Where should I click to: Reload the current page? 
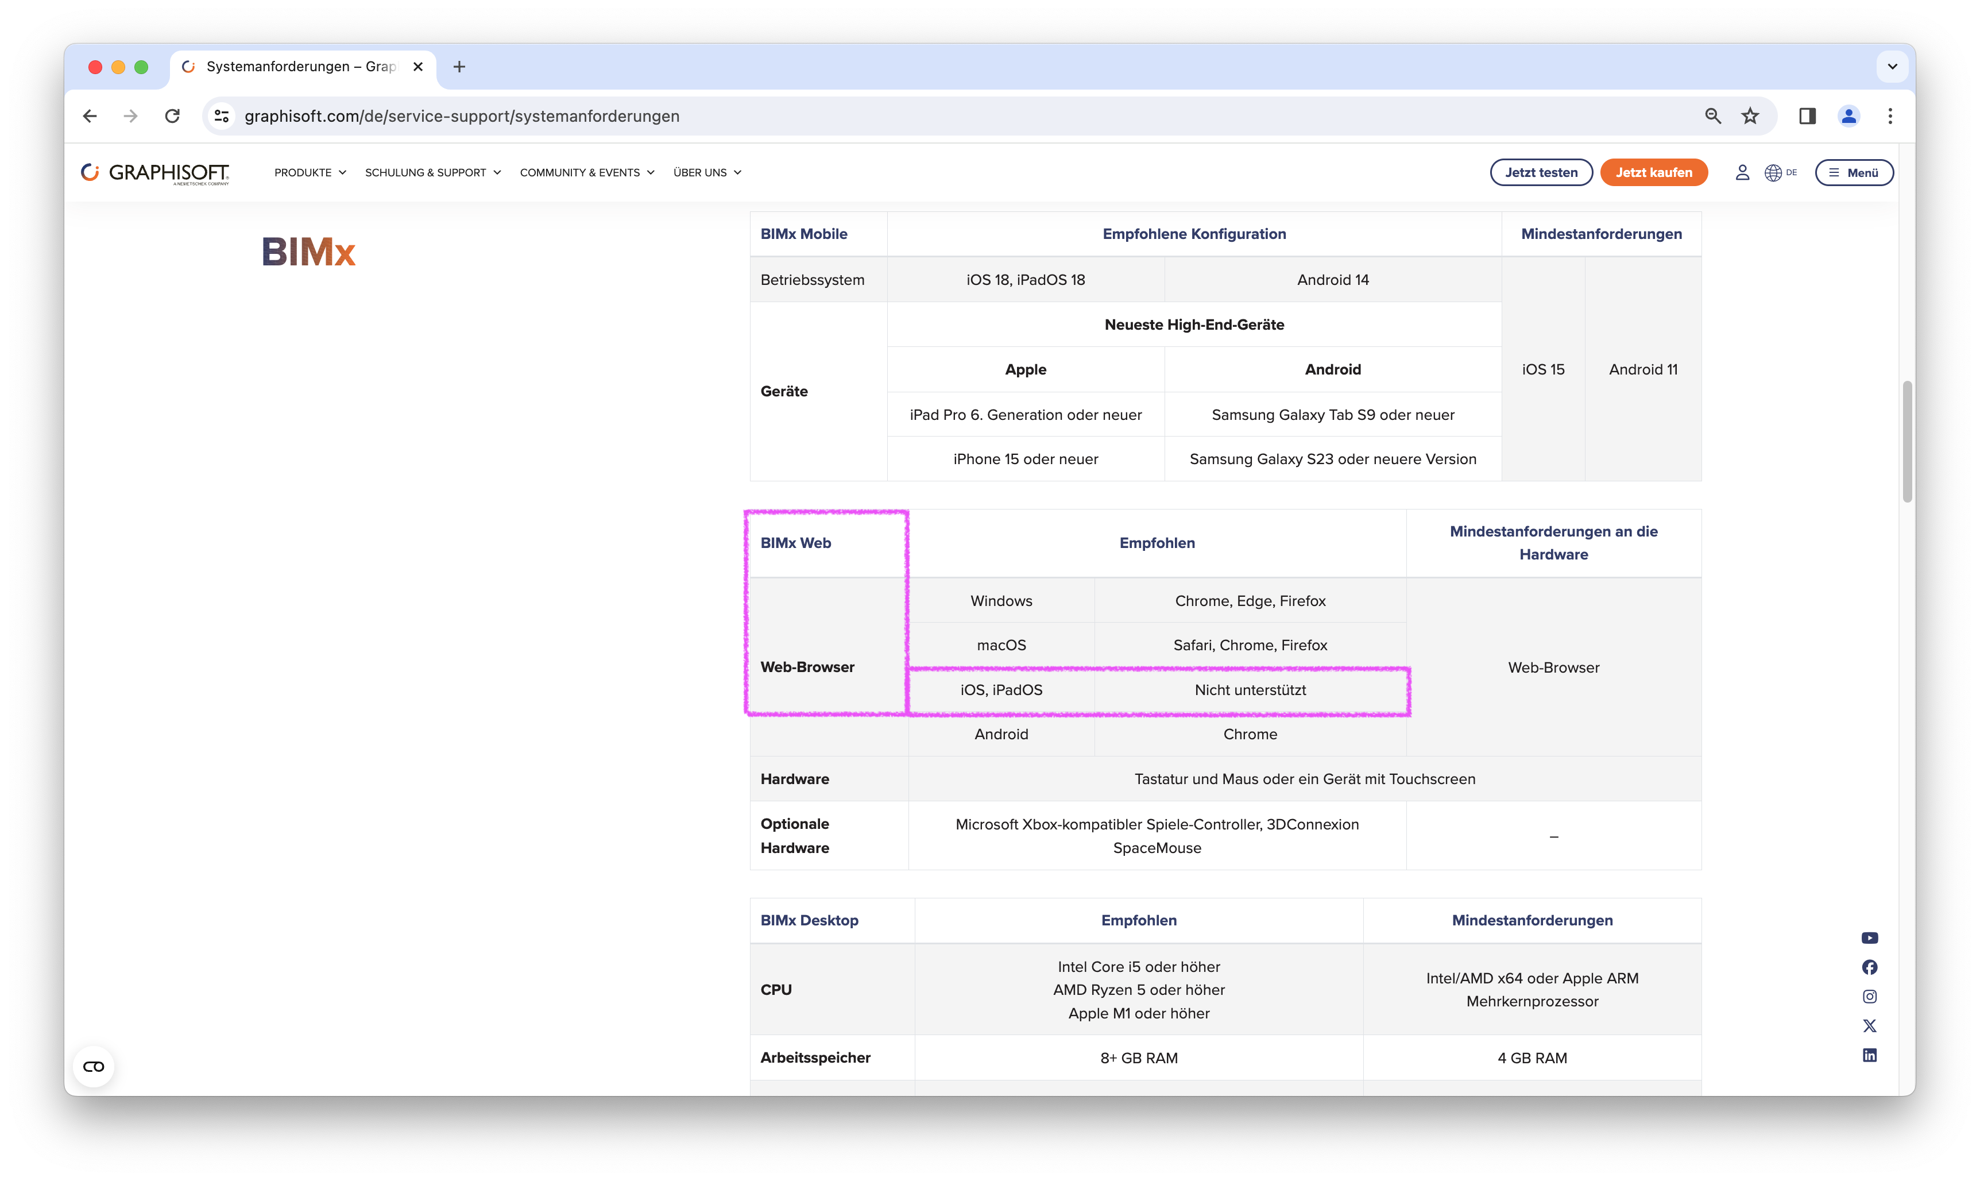tap(173, 116)
